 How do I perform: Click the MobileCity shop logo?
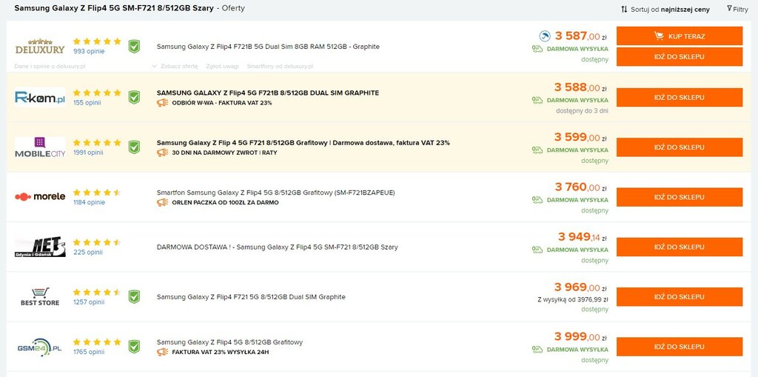tap(40, 147)
